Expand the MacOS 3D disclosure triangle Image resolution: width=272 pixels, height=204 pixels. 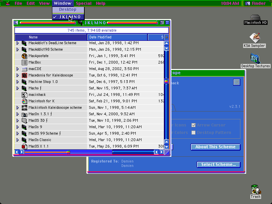(18, 120)
